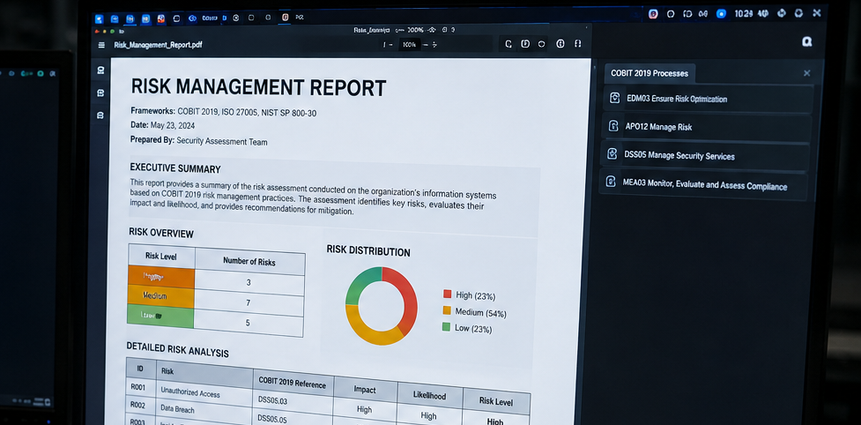Click the page number field showing 1

(x=384, y=44)
